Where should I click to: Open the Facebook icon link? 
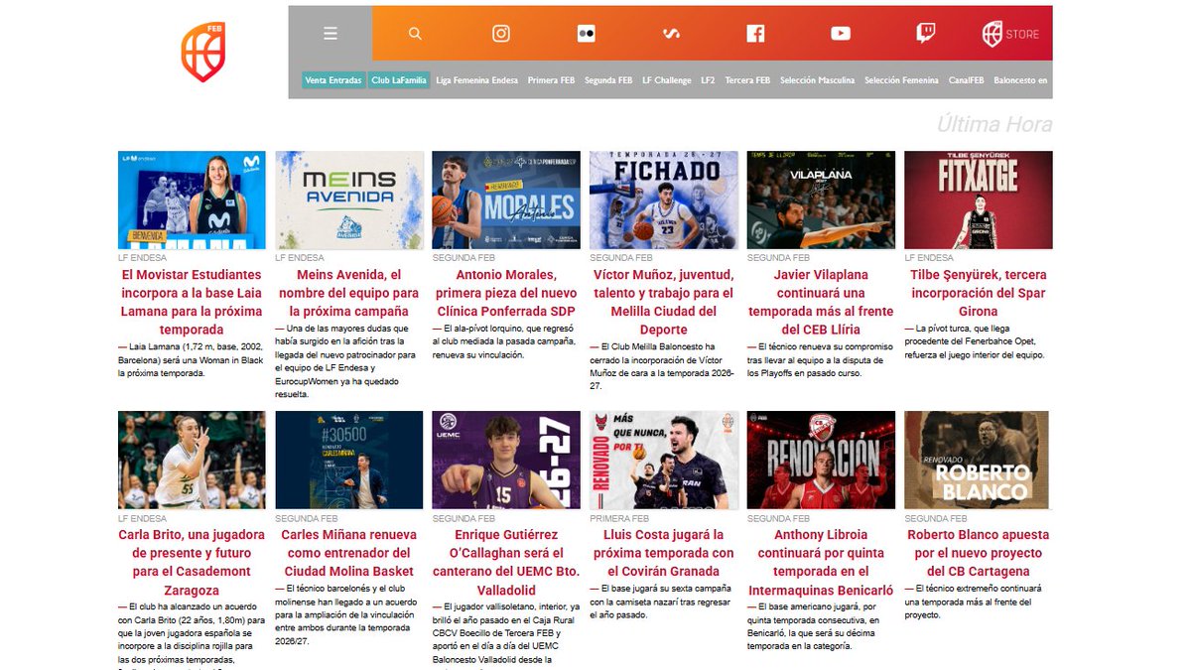point(755,34)
